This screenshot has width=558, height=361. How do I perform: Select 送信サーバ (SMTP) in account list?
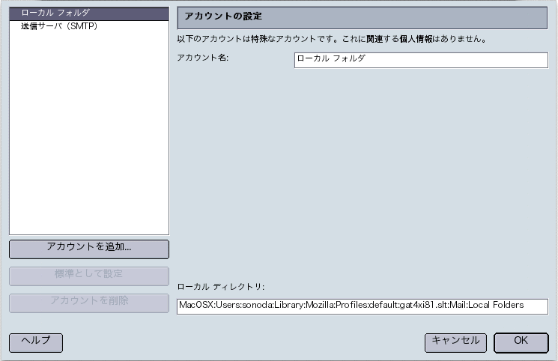pos(89,26)
